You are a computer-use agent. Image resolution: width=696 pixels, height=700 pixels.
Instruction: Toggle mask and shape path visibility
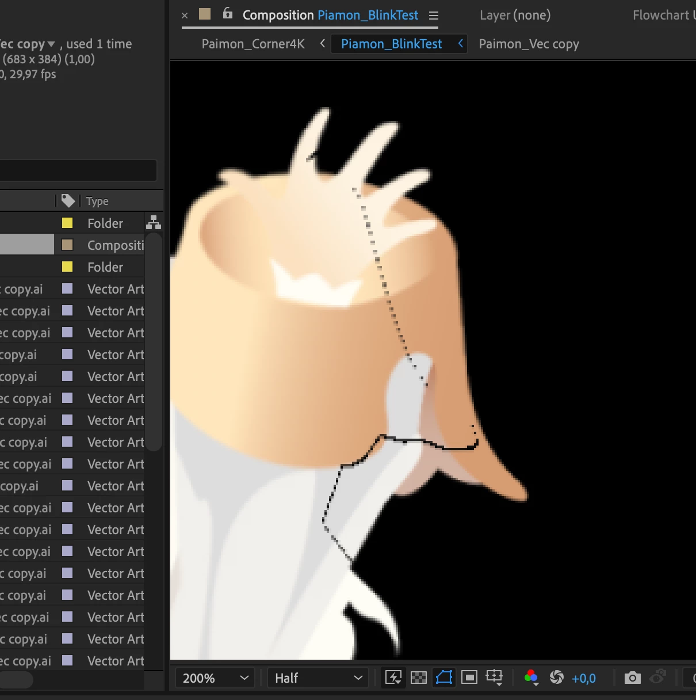point(444,678)
